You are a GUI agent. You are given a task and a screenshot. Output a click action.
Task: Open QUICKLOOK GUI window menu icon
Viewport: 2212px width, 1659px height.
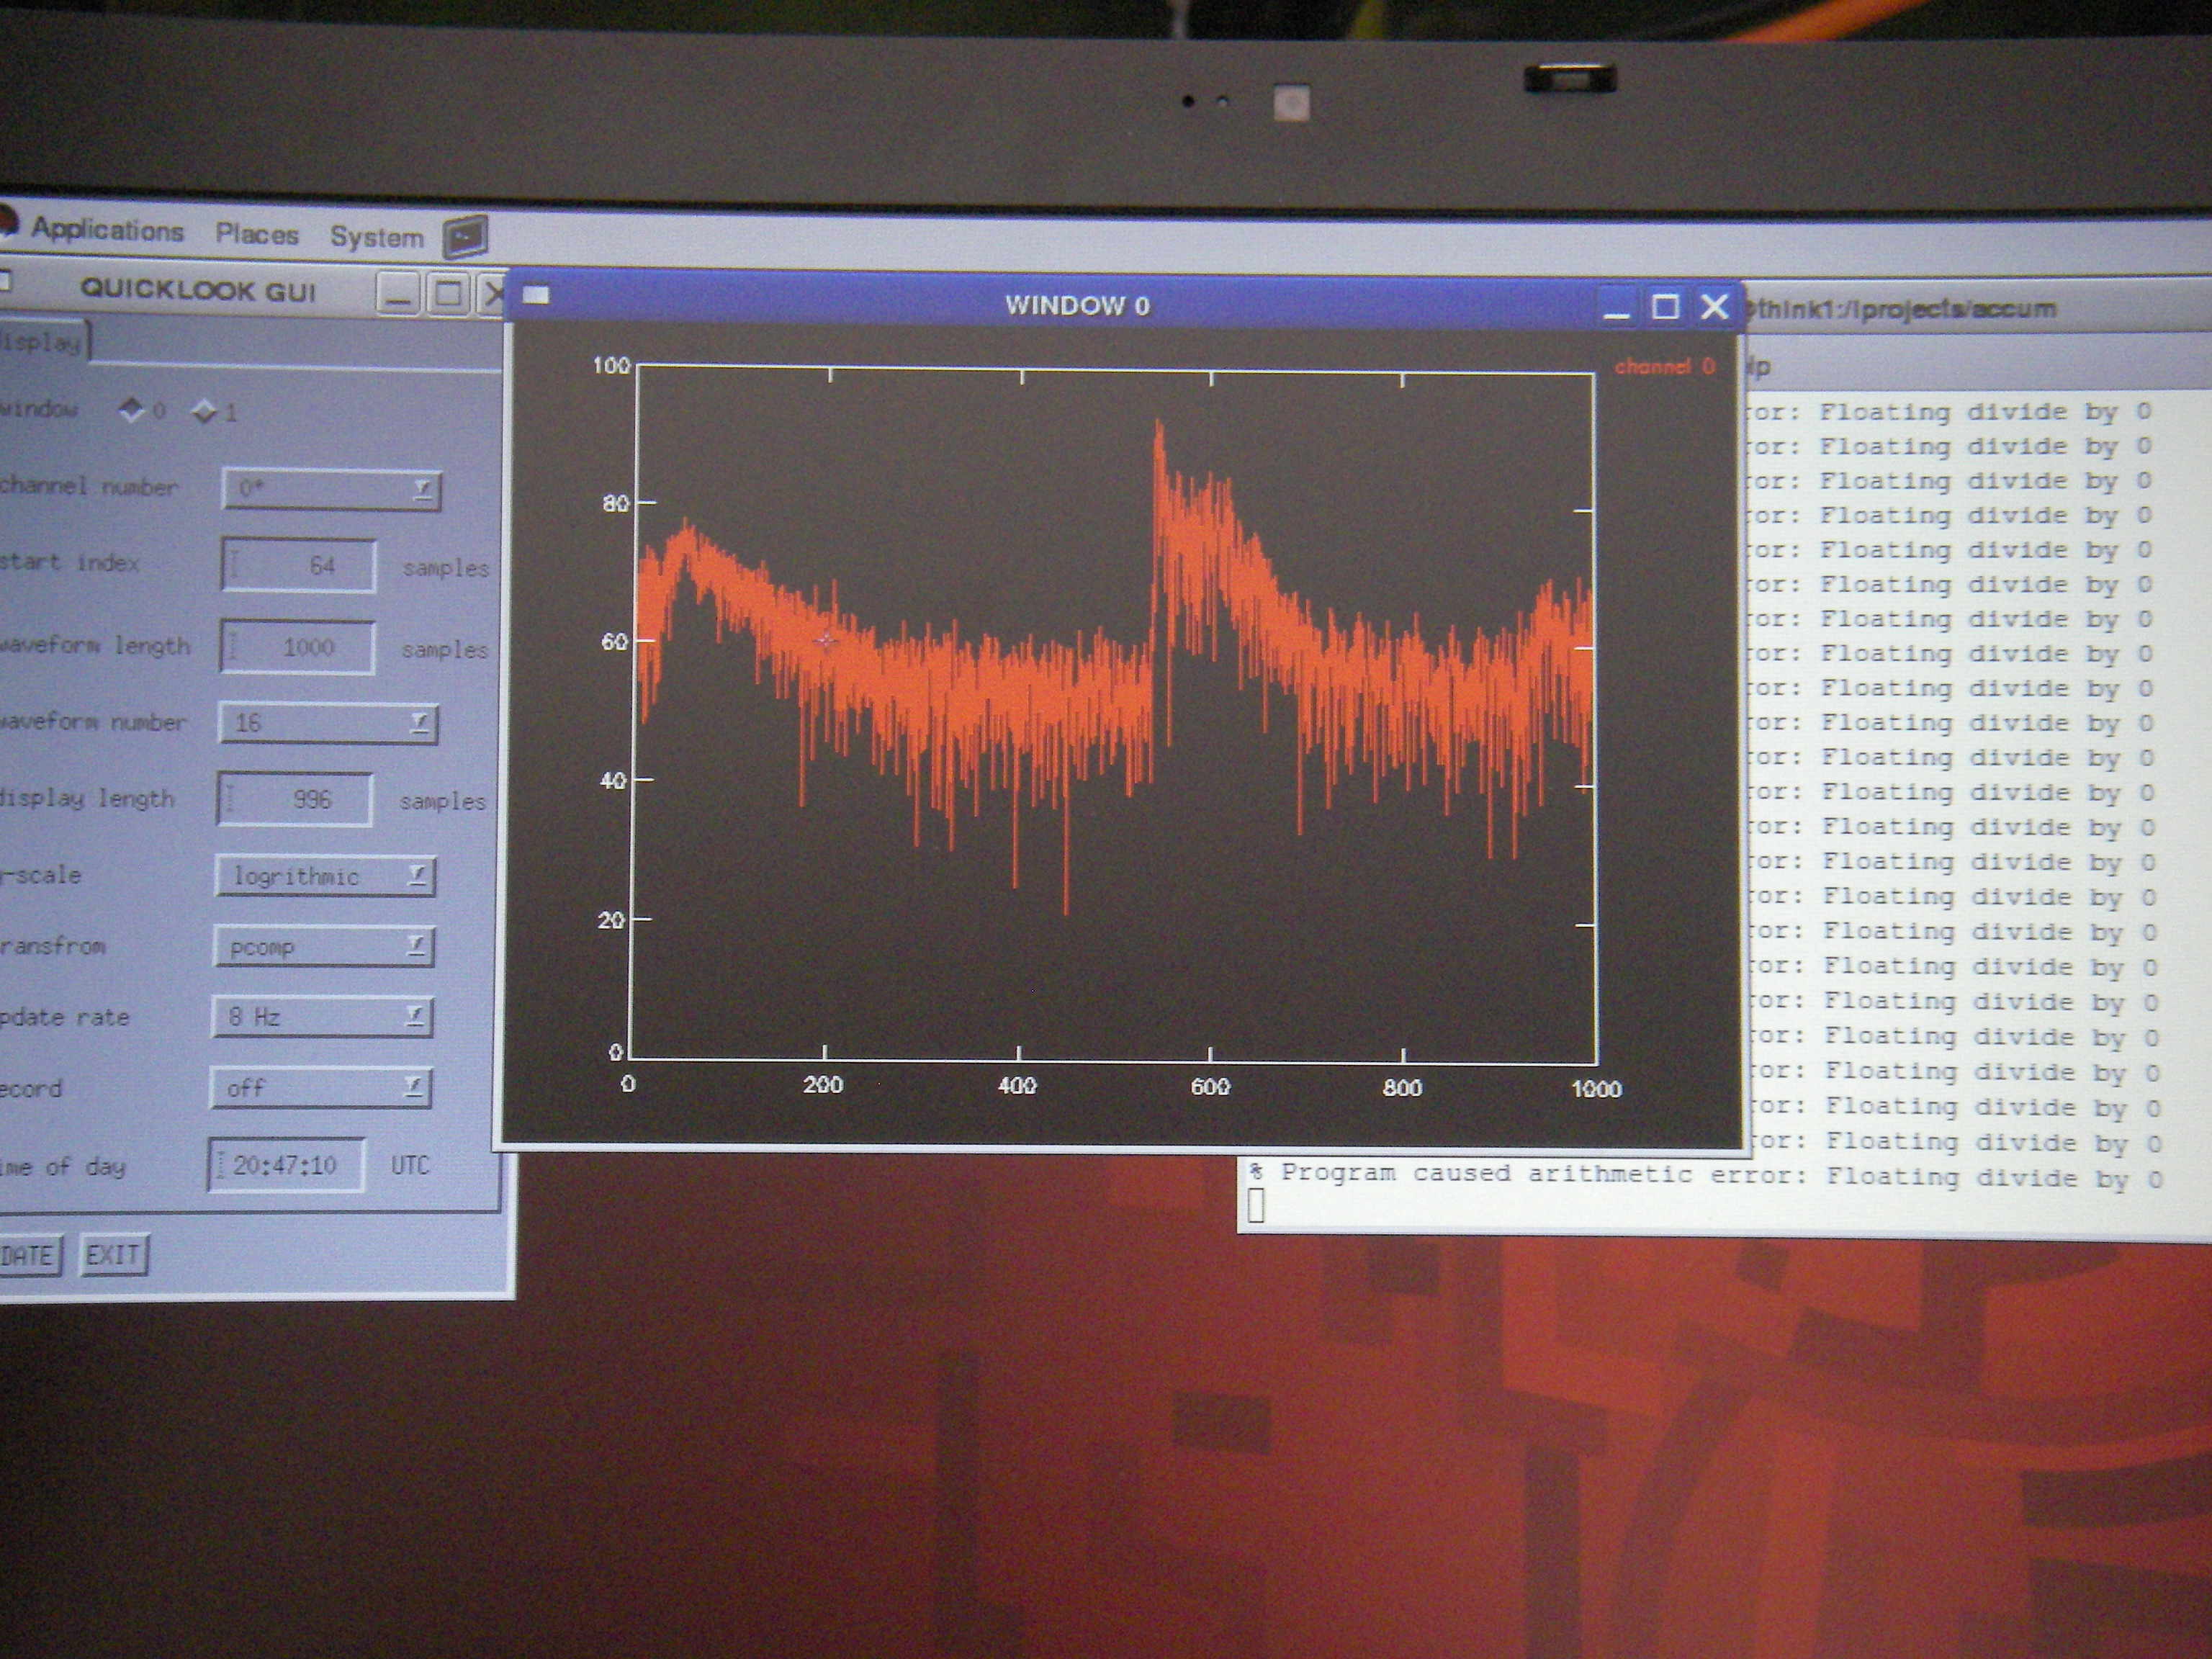tap(4, 281)
